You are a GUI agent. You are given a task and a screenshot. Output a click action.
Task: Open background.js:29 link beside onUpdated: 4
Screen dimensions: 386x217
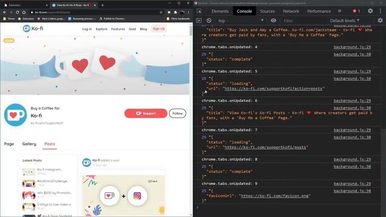point(352,47)
